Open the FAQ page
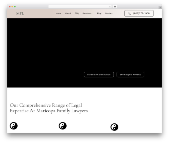169x143 pixels. 77,13
